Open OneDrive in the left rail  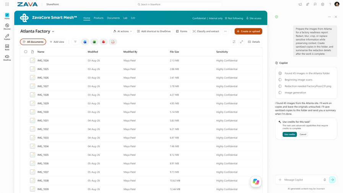7,58
